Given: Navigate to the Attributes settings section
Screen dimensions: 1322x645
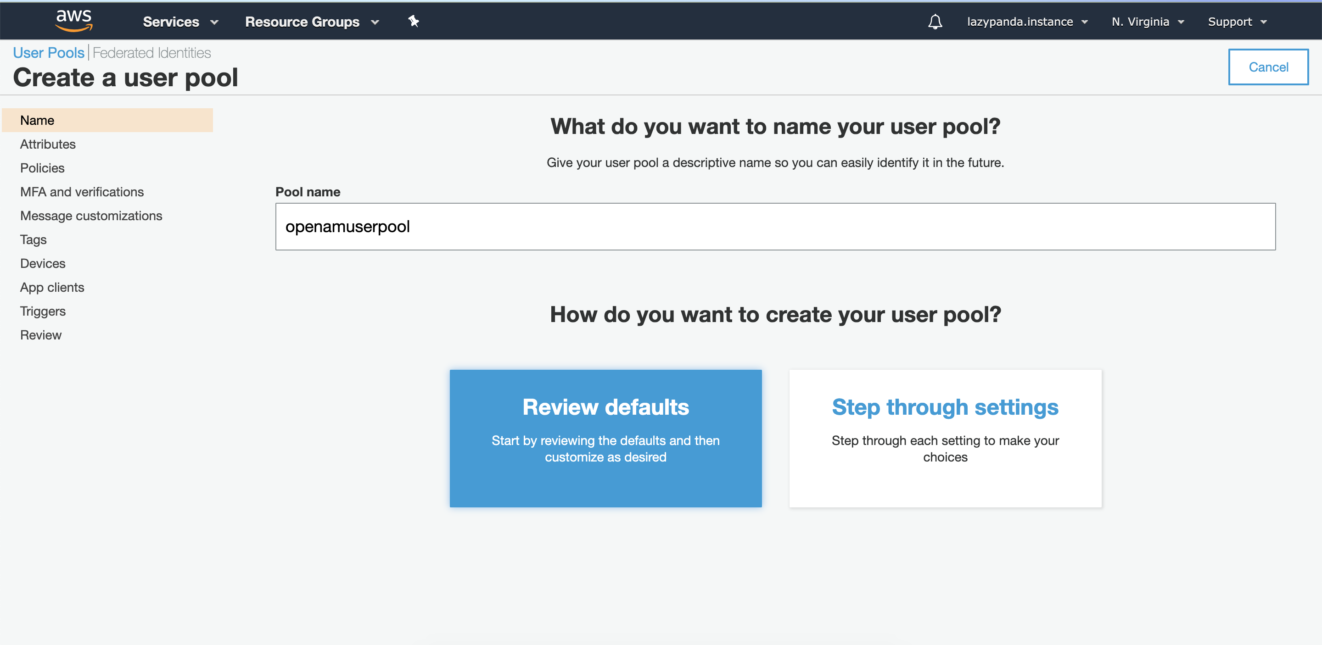Looking at the screenshot, I should (48, 143).
